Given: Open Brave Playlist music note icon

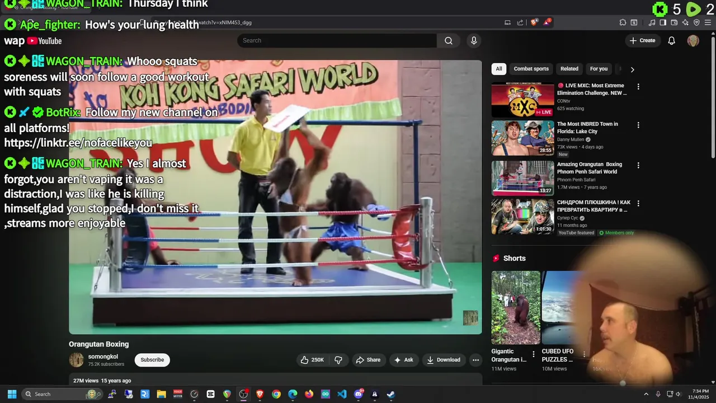Looking at the screenshot, I should [652, 22].
